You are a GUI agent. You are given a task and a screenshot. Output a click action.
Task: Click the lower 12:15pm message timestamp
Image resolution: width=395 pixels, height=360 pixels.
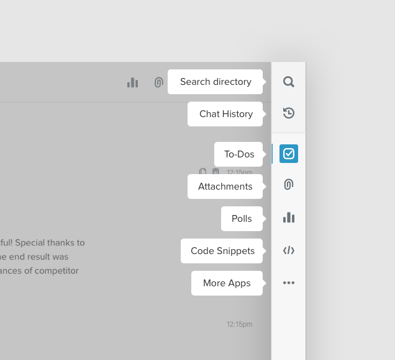(x=239, y=324)
